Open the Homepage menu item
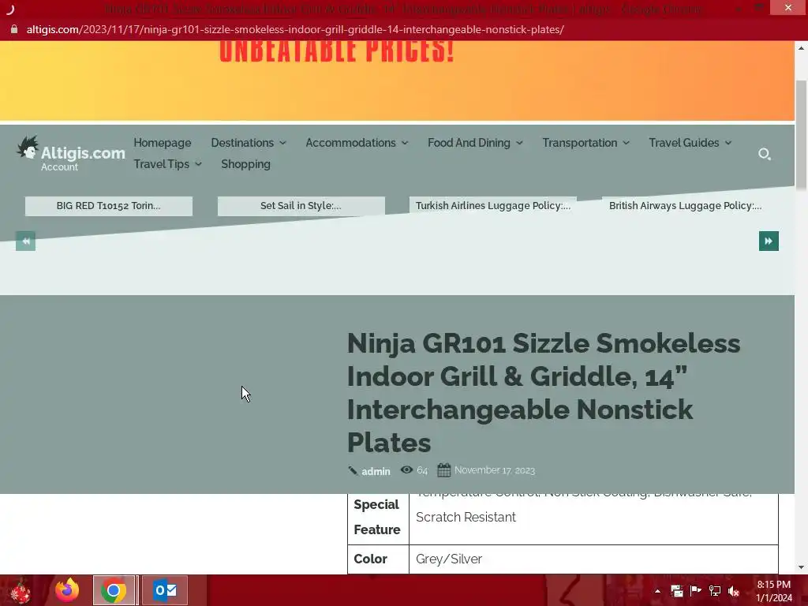Image resolution: width=808 pixels, height=606 pixels. [x=163, y=143]
